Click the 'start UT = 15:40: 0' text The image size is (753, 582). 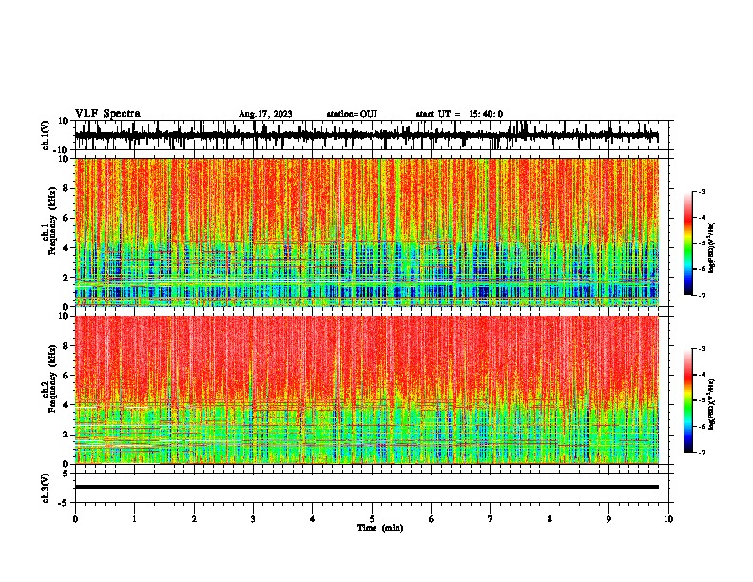(459, 114)
